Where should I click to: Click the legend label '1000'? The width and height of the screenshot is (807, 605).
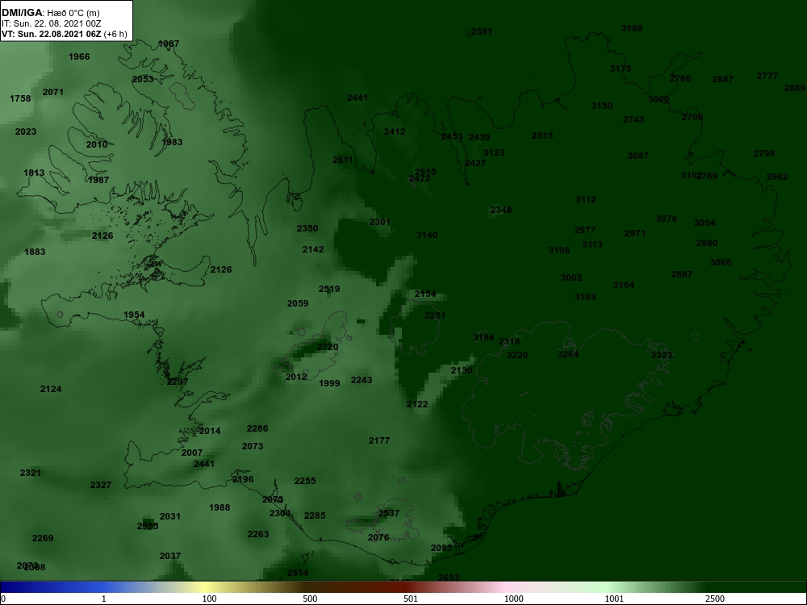tap(513, 599)
